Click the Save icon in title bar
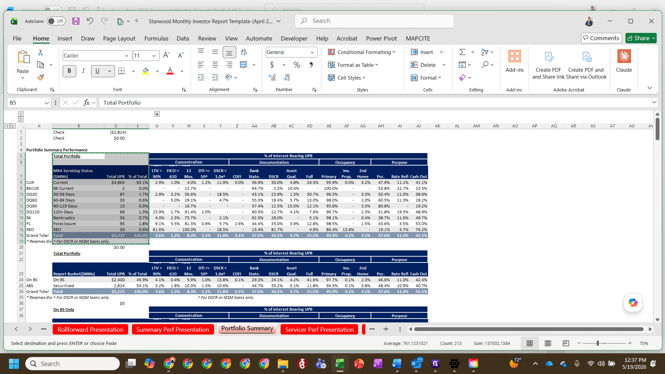 click(x=76, y=21)
